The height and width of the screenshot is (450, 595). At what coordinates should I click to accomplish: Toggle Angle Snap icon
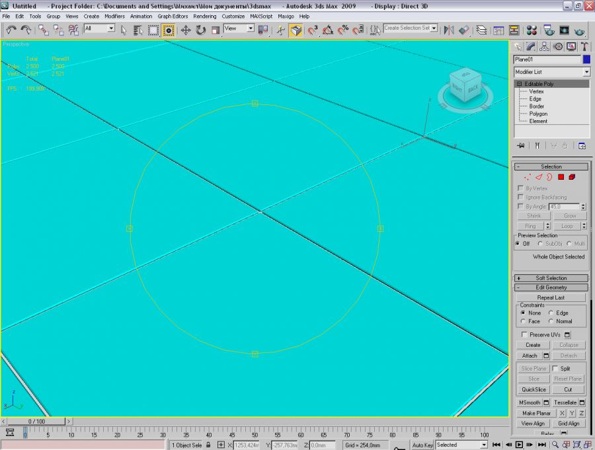pyautogui.click(x=327, y=30)
